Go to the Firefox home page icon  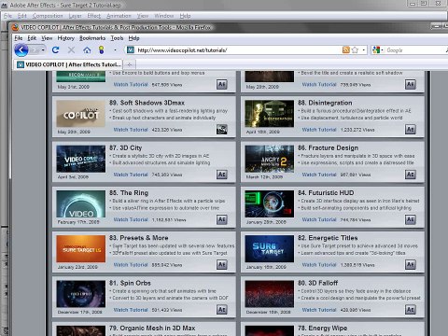point(87,49)
